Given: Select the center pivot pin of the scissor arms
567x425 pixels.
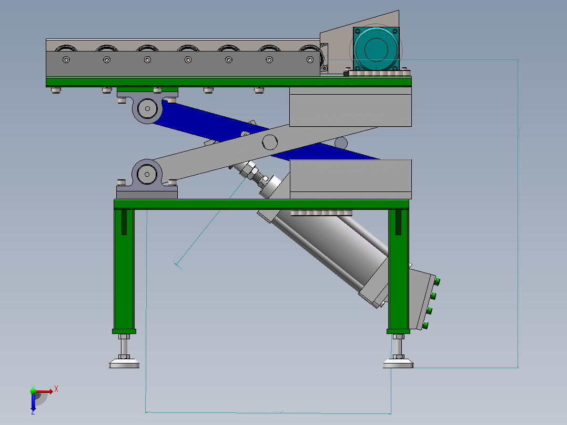Looking at the screenshot, I should point(269,142).
